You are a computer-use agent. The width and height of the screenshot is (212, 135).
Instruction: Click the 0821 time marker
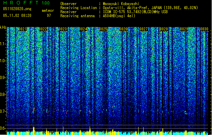coord(23,29)
